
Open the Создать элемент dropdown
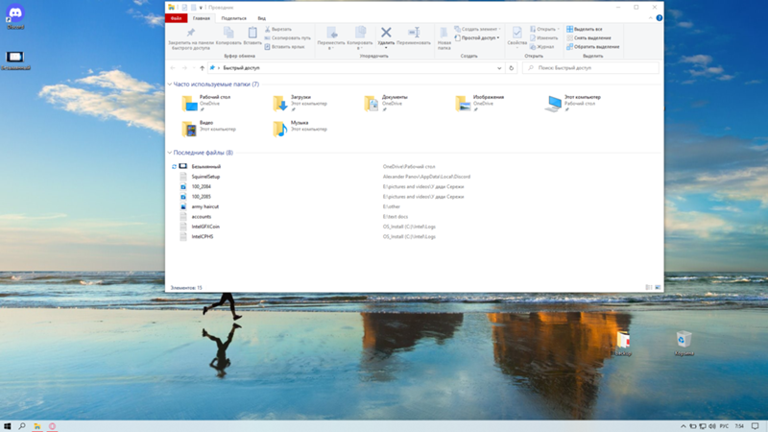click(477, 30)
